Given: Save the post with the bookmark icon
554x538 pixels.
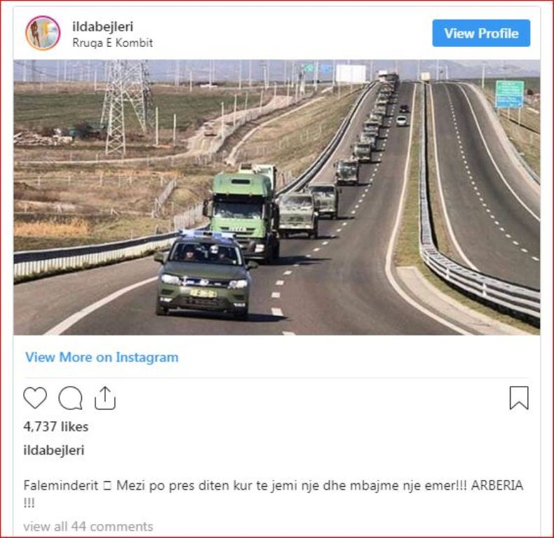Looking at the screenshot, I should pos(519,398).
